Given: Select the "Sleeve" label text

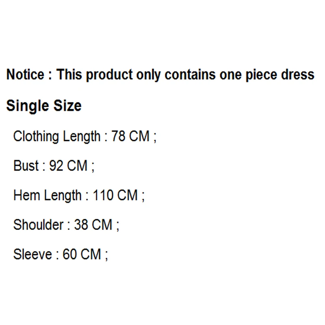Looking at the screenshot, I should [33, 255].
